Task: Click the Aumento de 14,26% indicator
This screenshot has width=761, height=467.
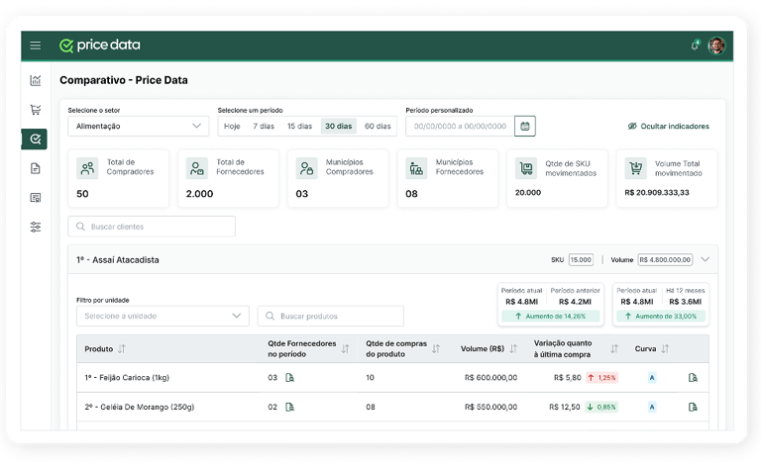Action: pyautogui.click(x=551, y=316)
